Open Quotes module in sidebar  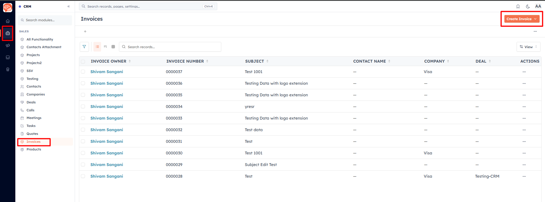coord(32,134)
